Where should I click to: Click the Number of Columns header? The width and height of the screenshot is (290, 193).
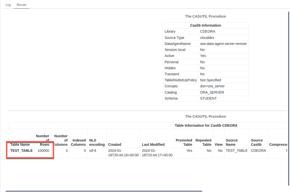tap(61, 140)
